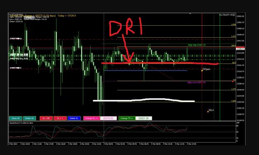Click the Stoch indicator label
This screenshot has width=259, height=155.
(x=21, y=123)
